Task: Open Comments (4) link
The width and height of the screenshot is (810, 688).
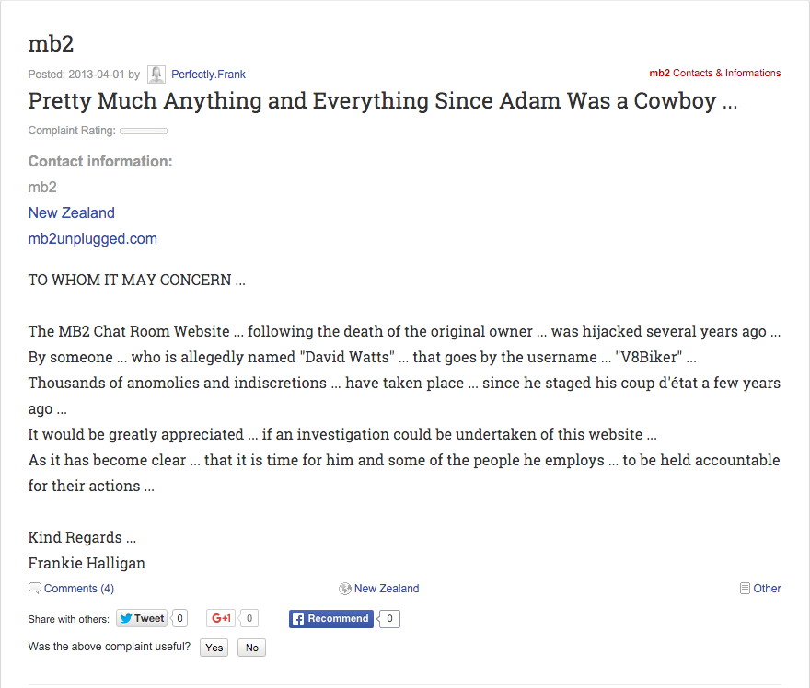Action: [79, 589]
